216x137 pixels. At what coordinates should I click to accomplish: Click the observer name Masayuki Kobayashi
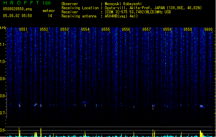pos(123,4)
